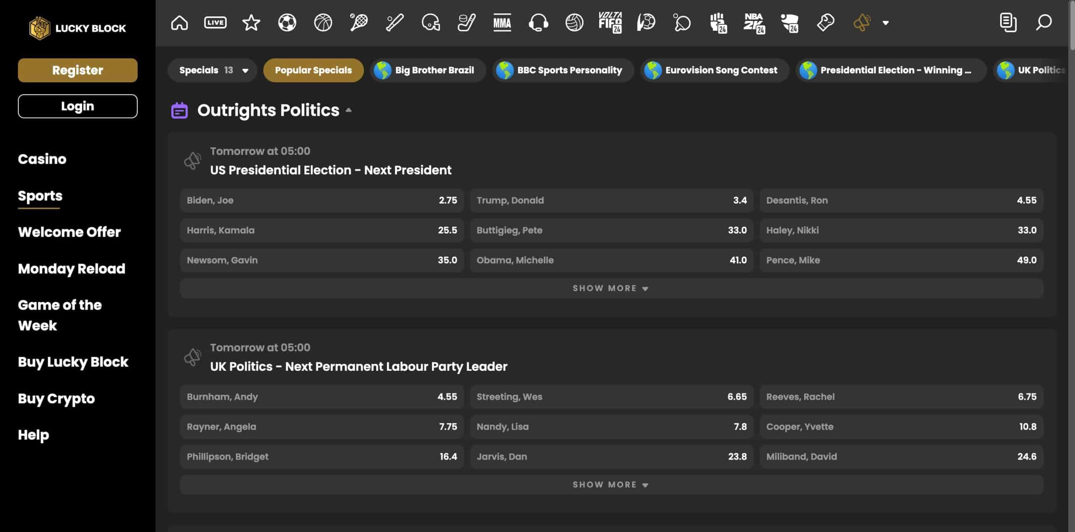Screen dimensions: 1075x532
Task: Click the Outrights Politics calendar icon
Action: click(x=179, y=110)
